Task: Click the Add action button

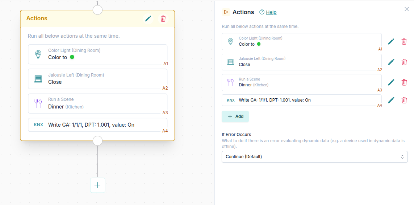Action: point(235,116)
